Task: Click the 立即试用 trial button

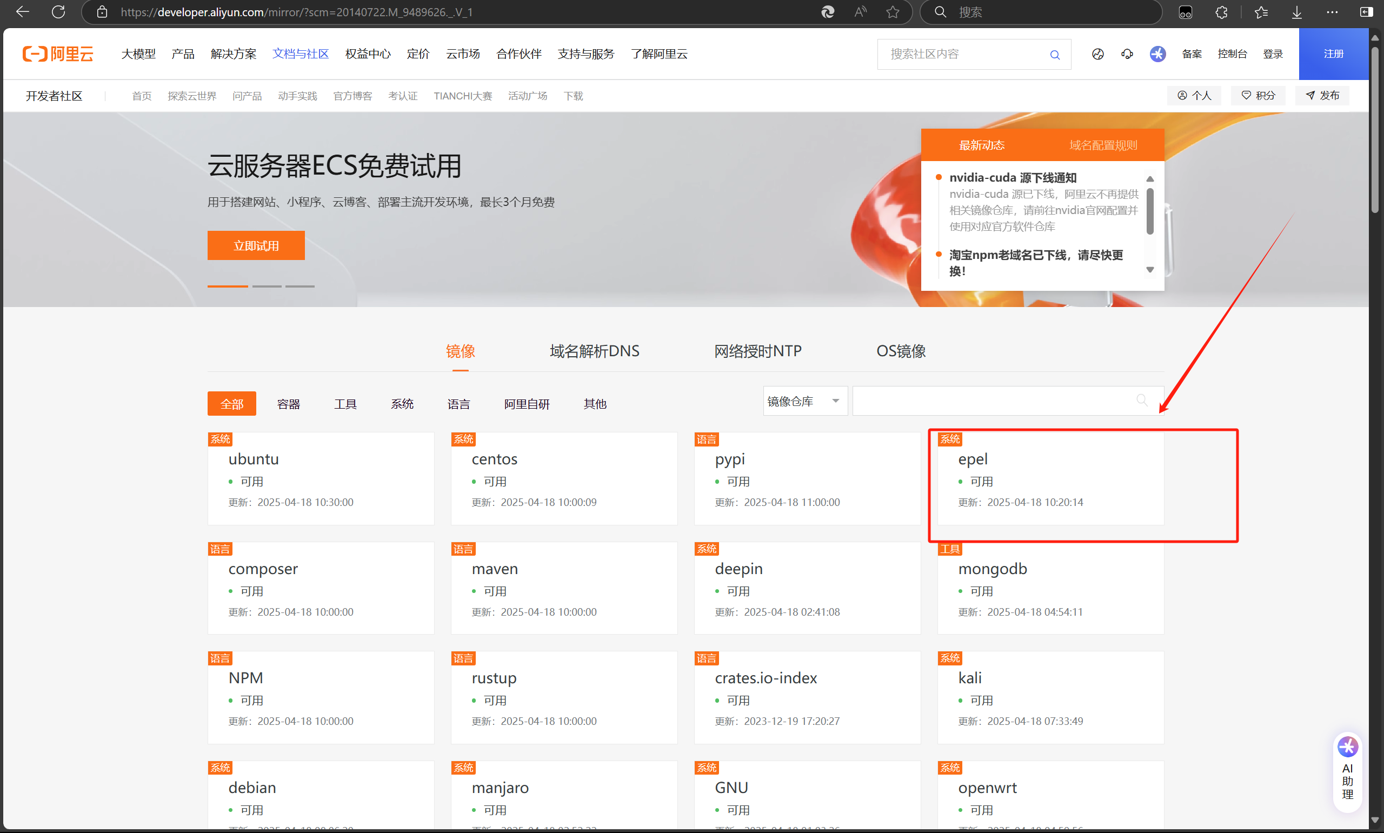Action: pyautogui.click(x=256, y=245)
